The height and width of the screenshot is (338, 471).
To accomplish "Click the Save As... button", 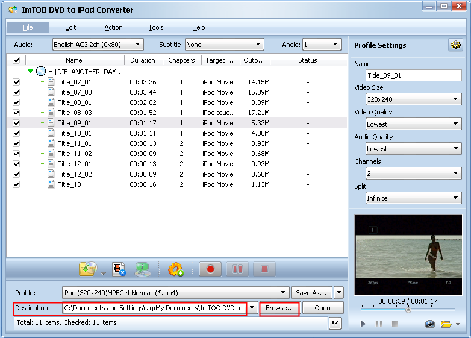I will click(311, 293).
